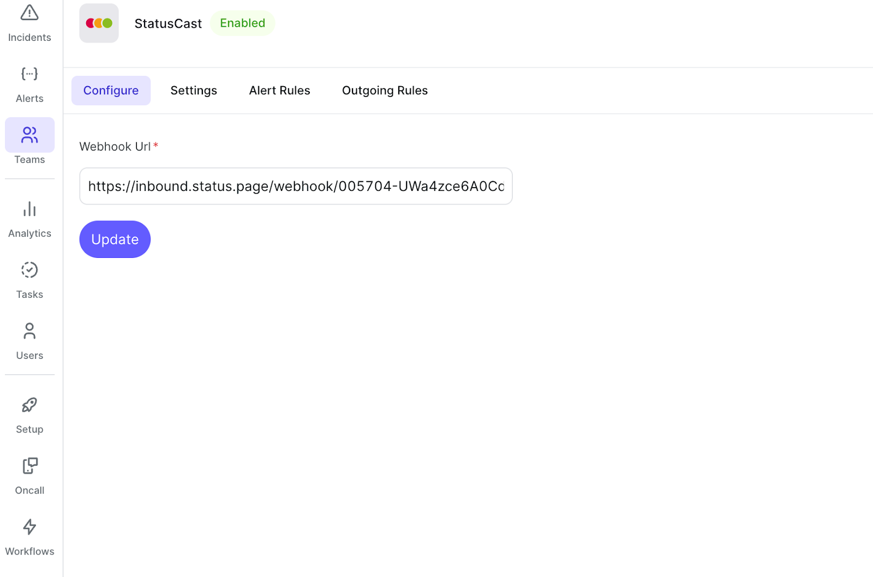This screenshot has height=577, width=873.
Task: Click the StatusCast integration title
Action: click(168, 23)
